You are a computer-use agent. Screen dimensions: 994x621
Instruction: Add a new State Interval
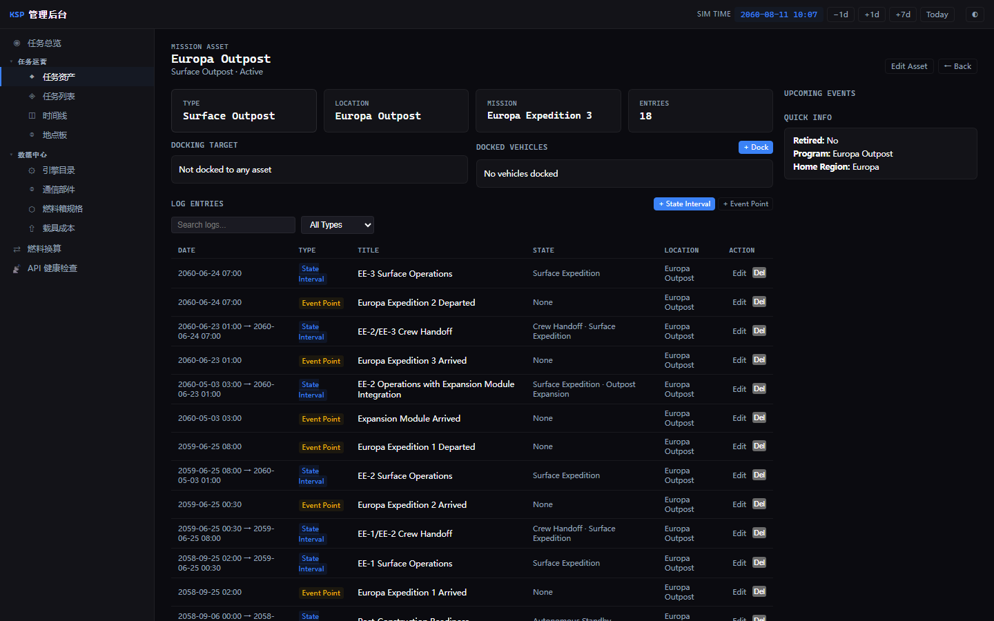click(x=684, y=204)
